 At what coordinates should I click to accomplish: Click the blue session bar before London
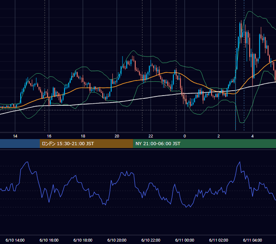[x=20, y=144]
